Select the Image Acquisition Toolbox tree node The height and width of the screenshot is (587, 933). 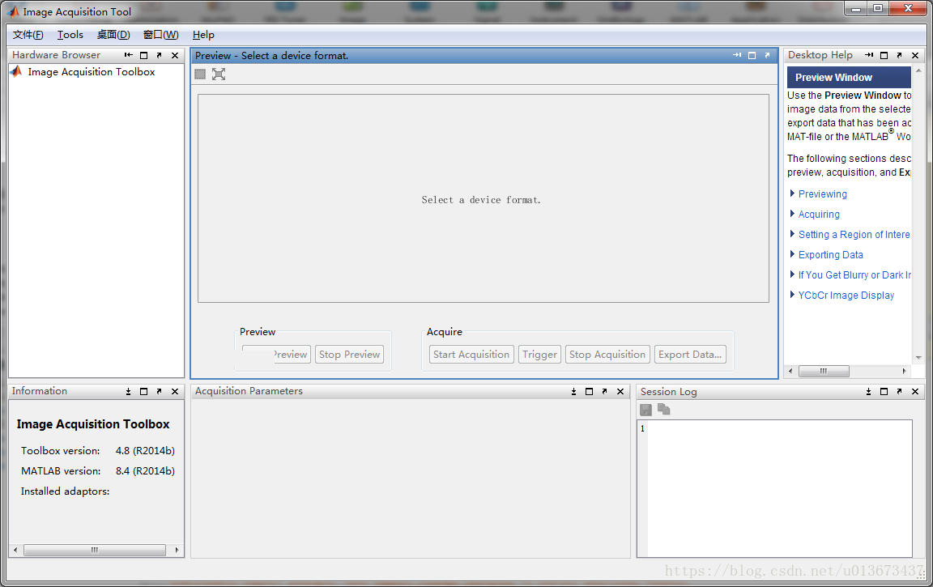coord(91,72)
